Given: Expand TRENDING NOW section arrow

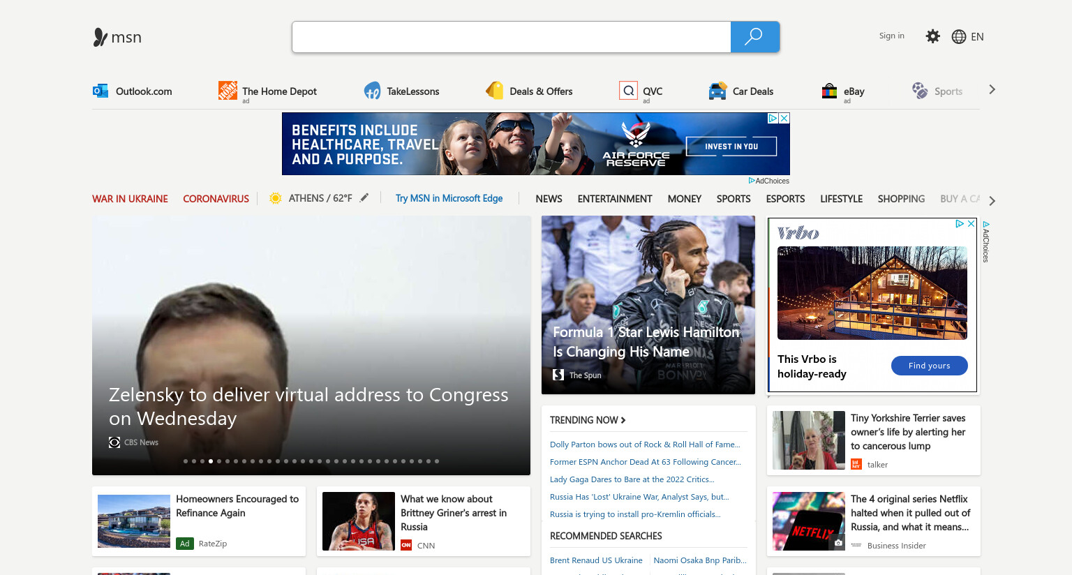Looking at the screenshot, I should coord(623,420).
